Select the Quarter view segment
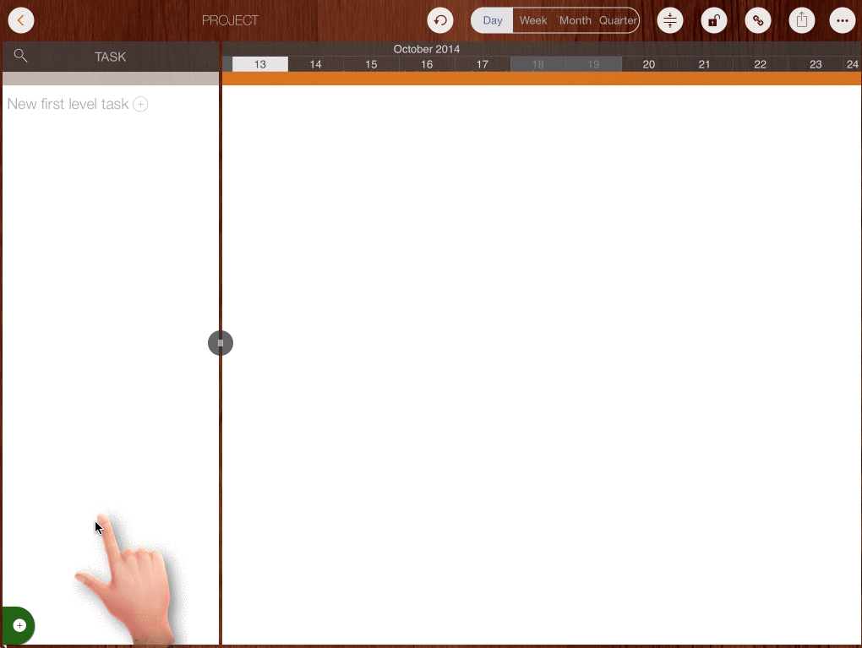Screen dimensions: 862x648 618,20
